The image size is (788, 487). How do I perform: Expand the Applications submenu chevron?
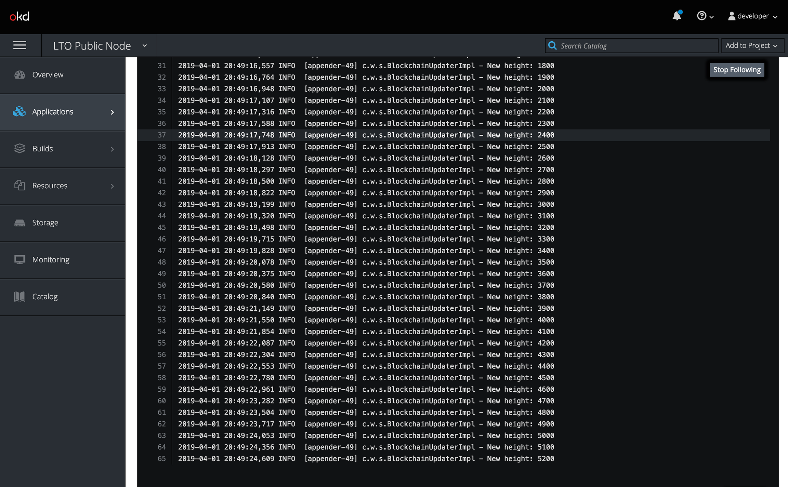point(112,112)
